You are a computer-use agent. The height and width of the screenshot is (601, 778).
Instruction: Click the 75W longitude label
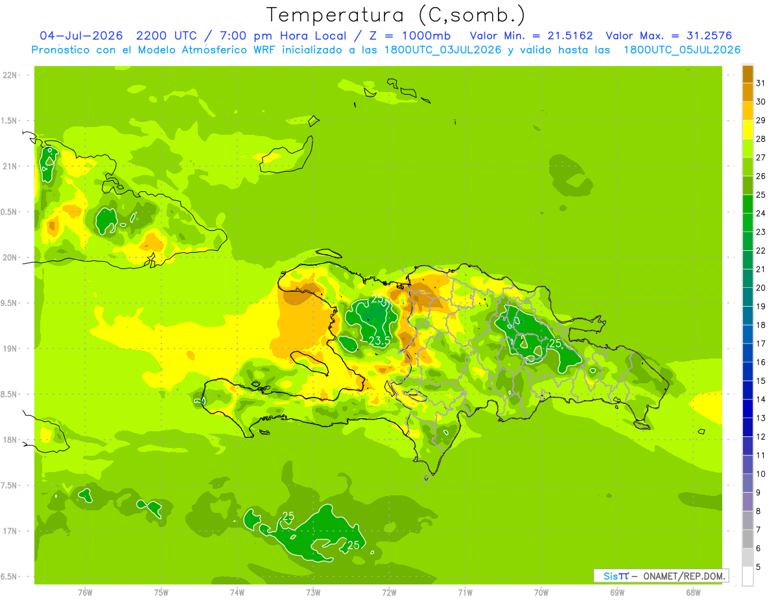[161, 592]
